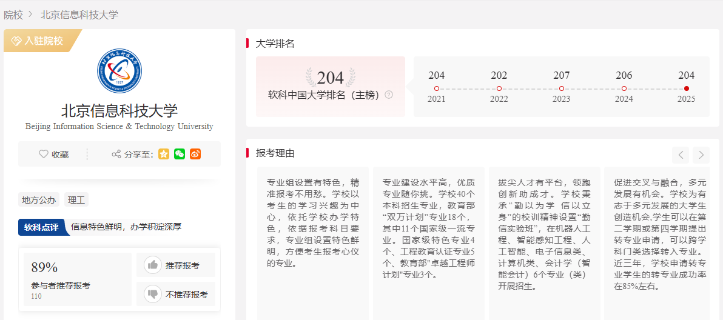Image resolution: width=723 pixels, height=320 pixels.
Task: Click the 89% recommendation figure
Action: click(44, 267)
